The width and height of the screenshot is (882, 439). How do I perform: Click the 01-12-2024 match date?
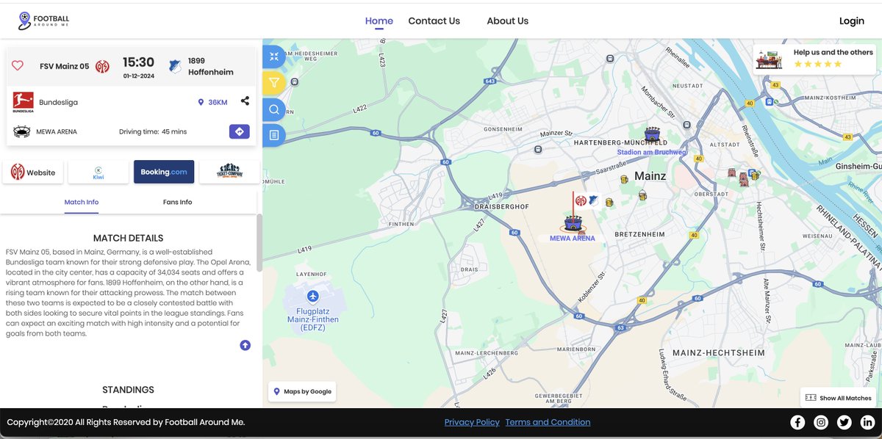point(138,76)
